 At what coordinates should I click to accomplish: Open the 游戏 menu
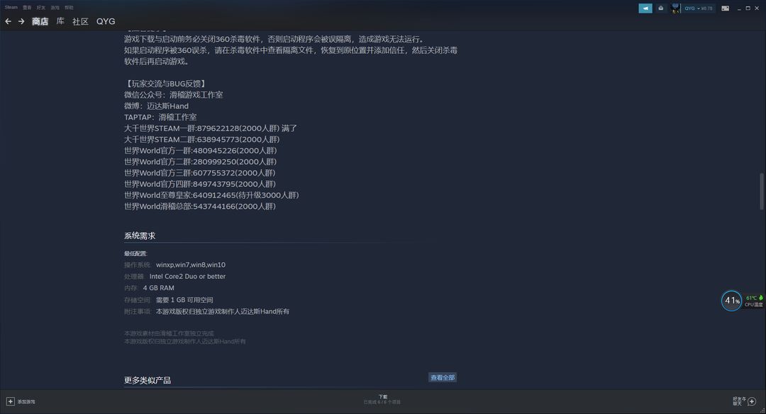point(55,7)
